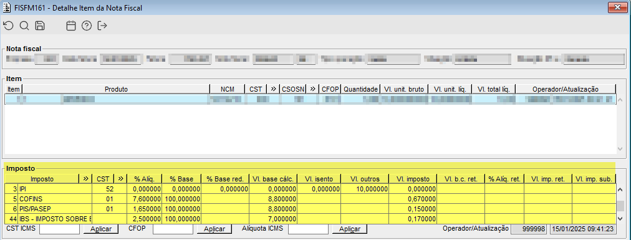
Task: Click the NCM column header
Action: [228, 89]
